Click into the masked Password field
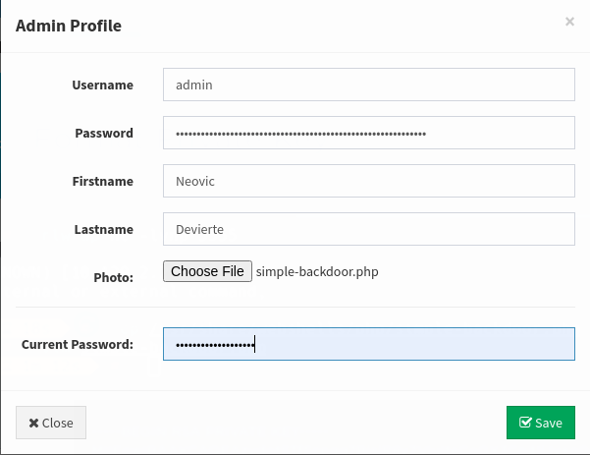The image size is (590, 455). (x=368, y=133)
